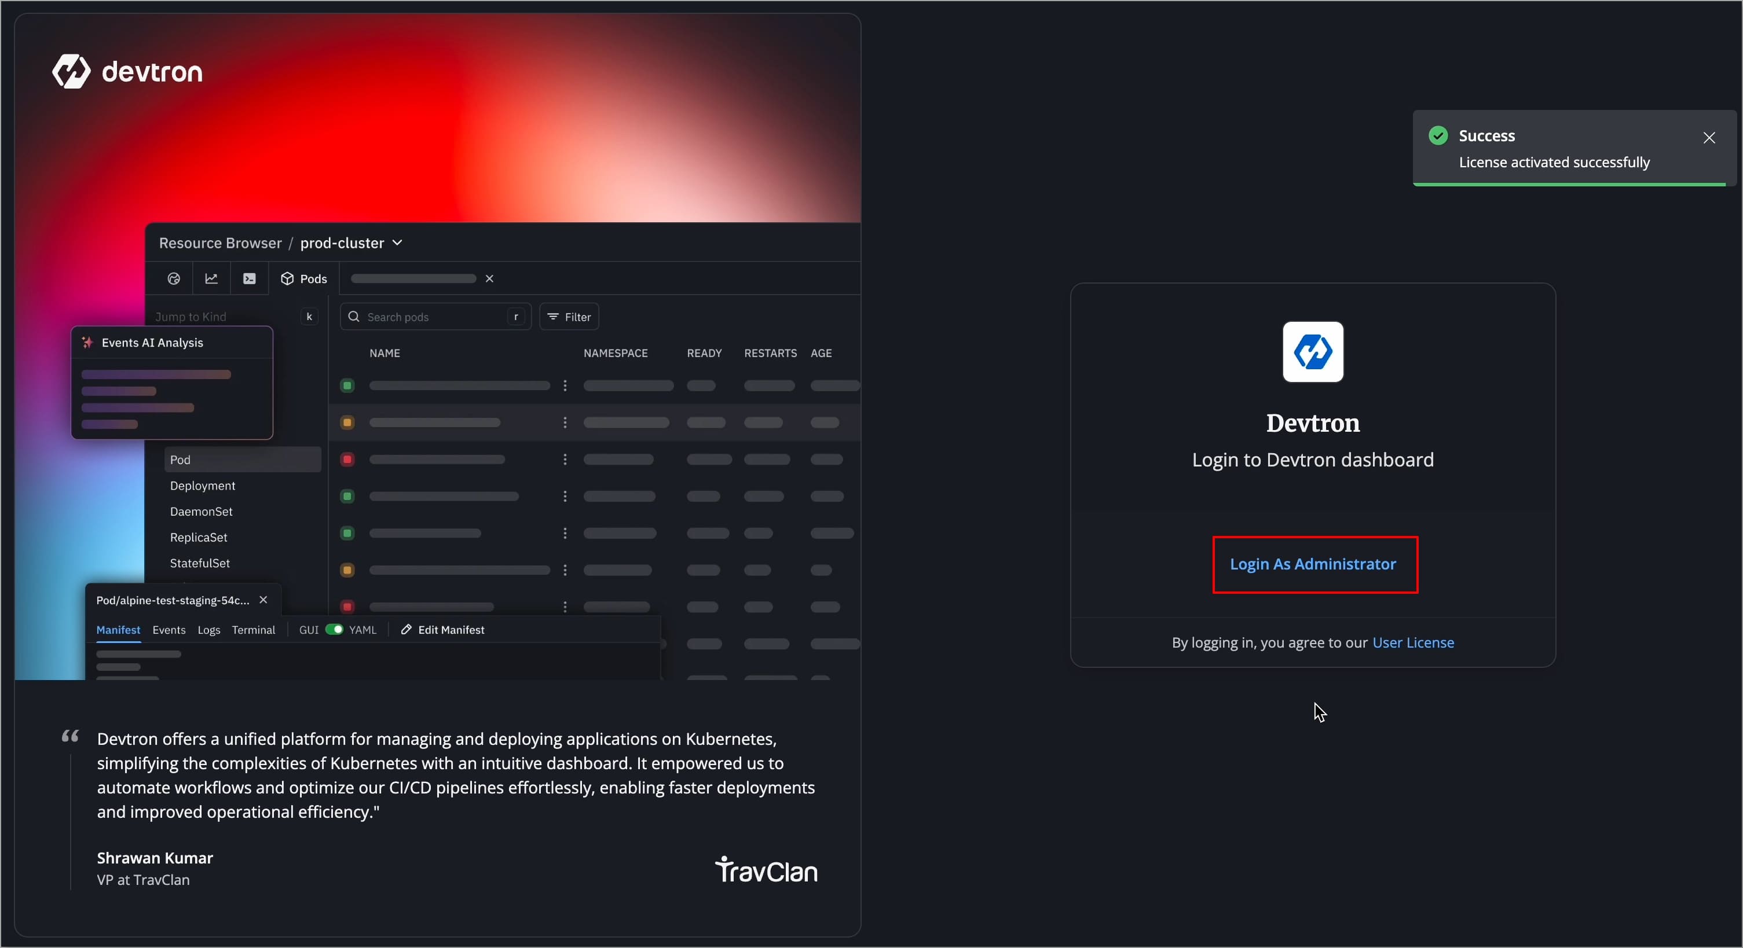Click the Devtron logo in the login card
Screen dimensions: 1743x948
click(1313, 352)
